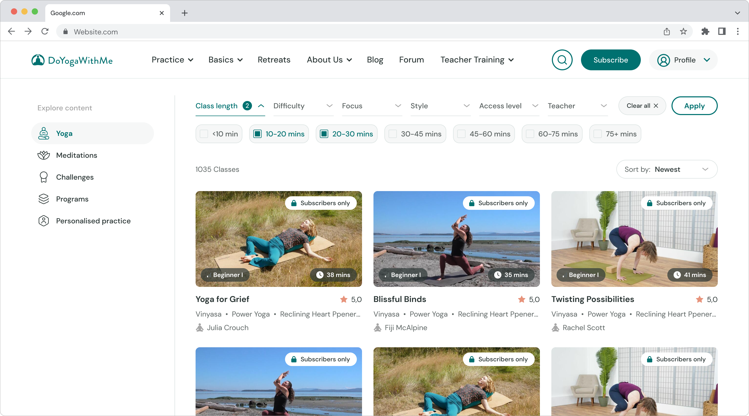Expand the Difficulty filter dropdown
This screenshot has height=416, width=749.
(x=303, y=106)
